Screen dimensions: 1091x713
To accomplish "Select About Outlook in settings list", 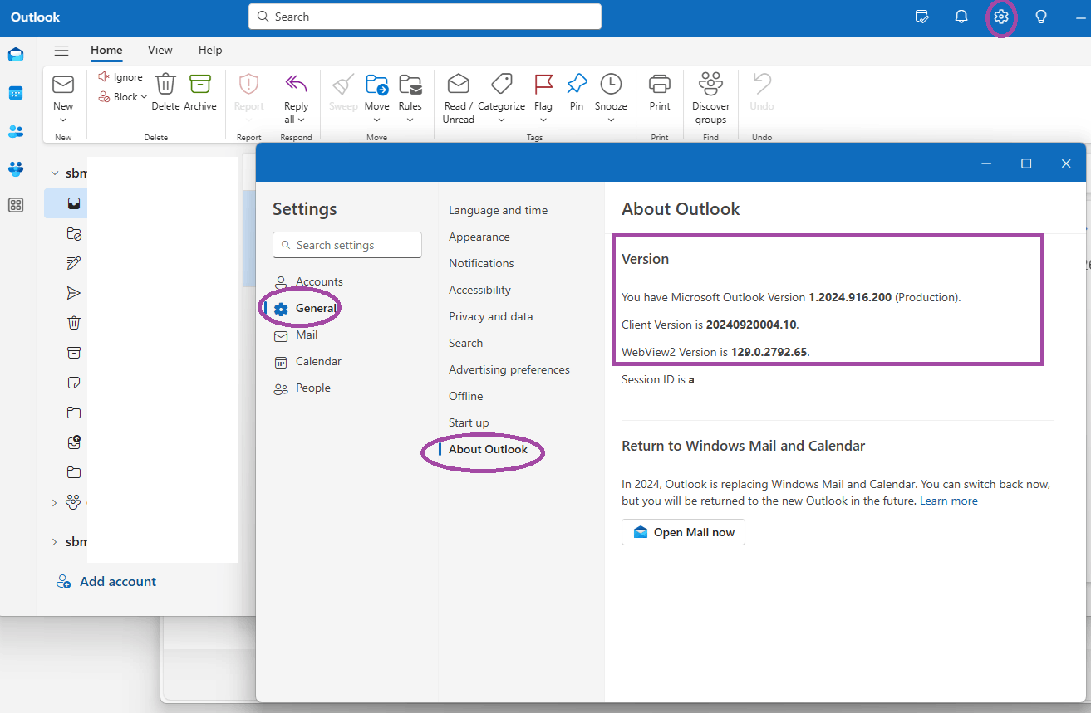I will (x=488, y=450).
